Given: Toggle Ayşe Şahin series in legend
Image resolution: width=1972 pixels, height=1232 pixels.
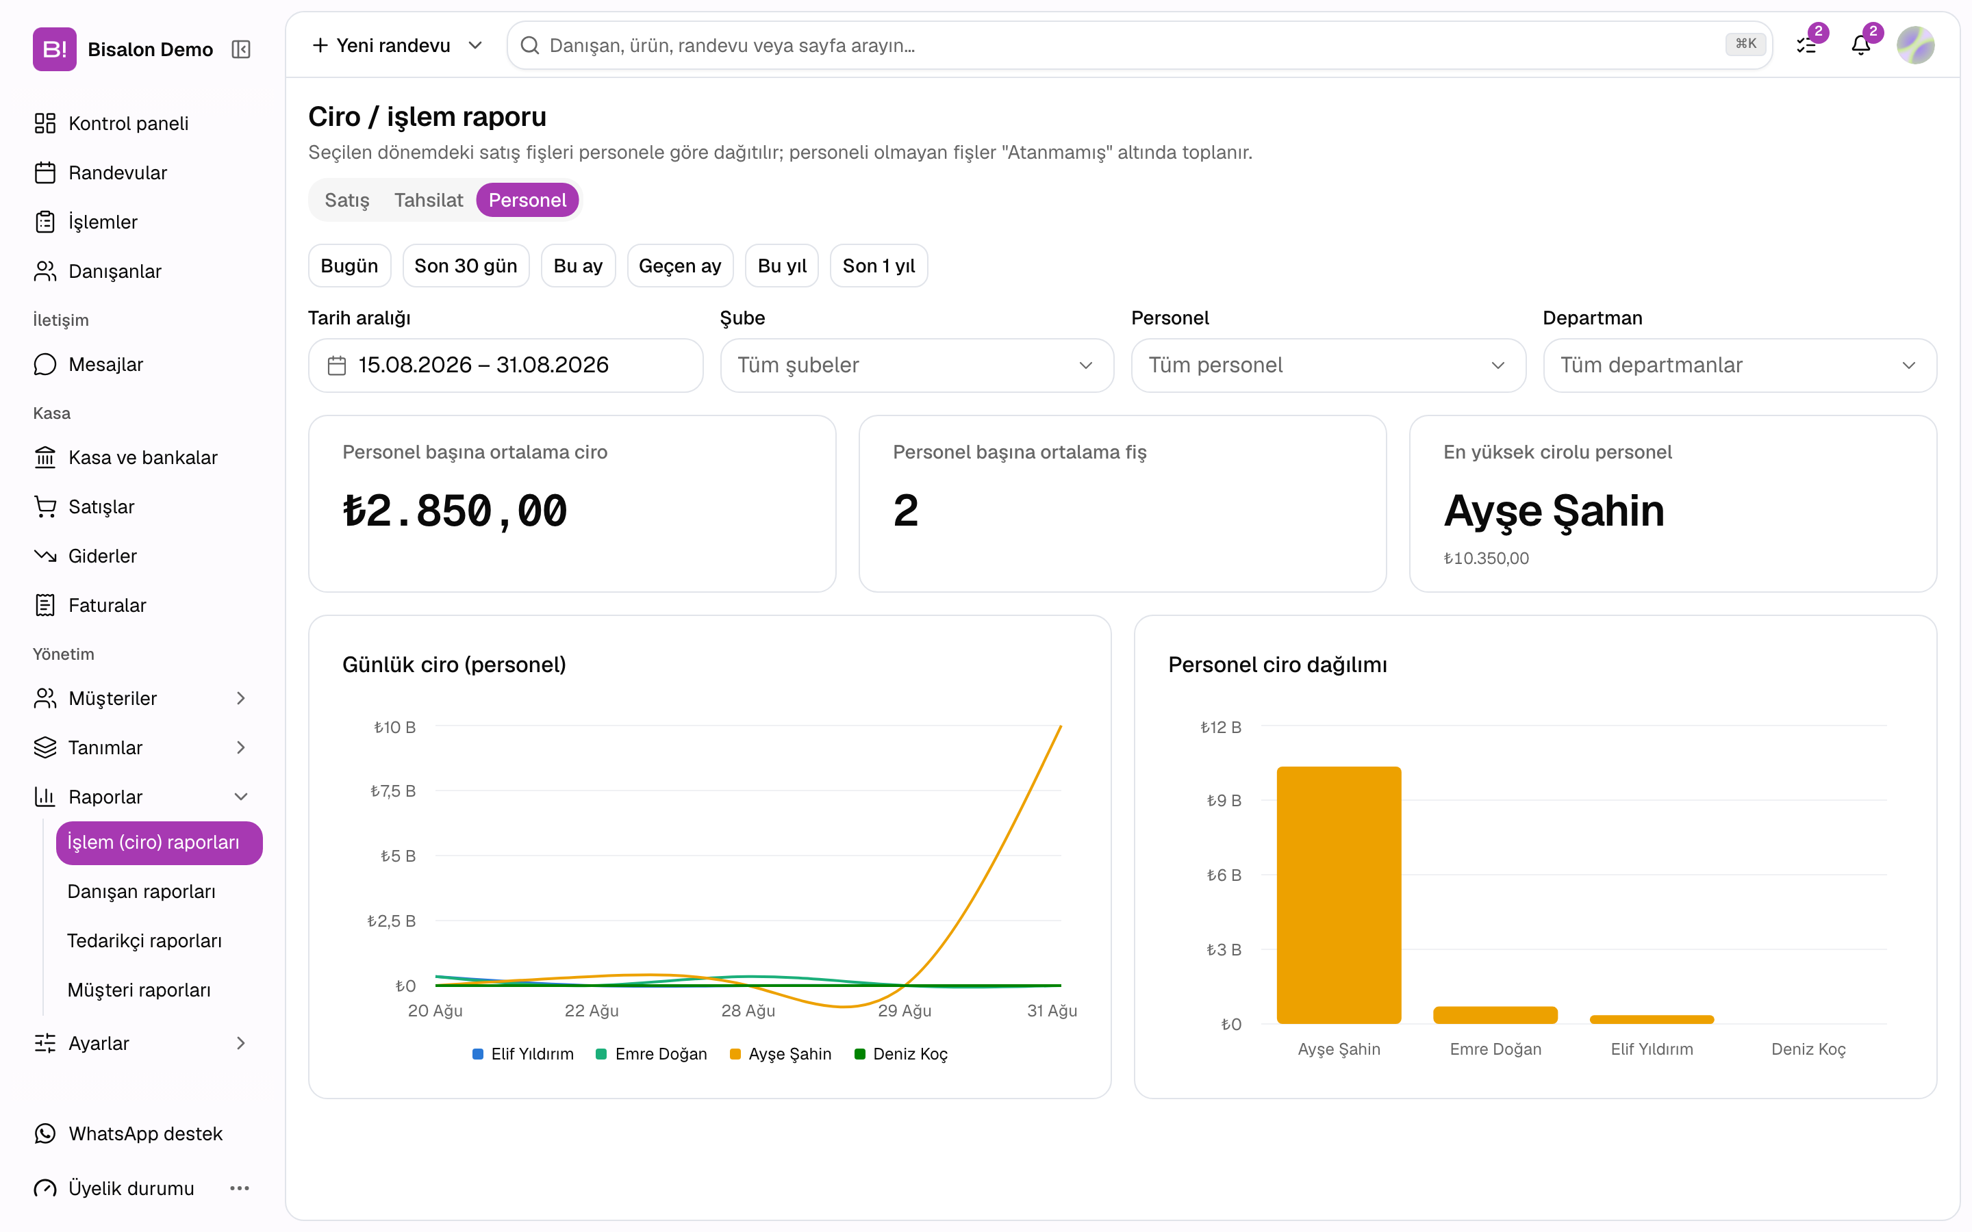Looking at the screenshot, I should pos(781,1053).
